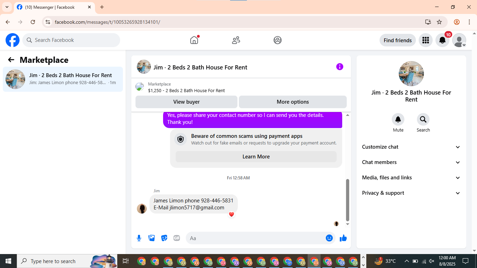Click the back arrow beside Marketplace
Viewport: 477px width, 268px height.
click(x=11, y=60)
